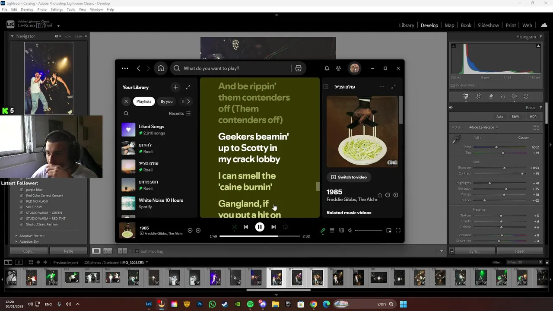The image size is (553, 311).
Task: Expand Your Library to full view
Action: click(x=188, y=87)
